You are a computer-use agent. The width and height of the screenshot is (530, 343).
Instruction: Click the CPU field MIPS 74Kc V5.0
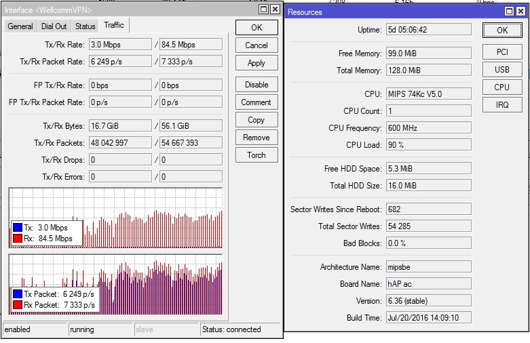point(429,94)
